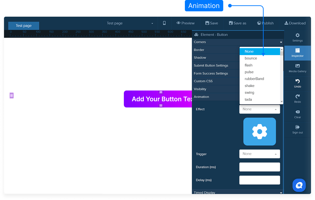The image size is (315, 200).
Task: Open the Trigger dropdown
Action: pyautogui.click(x=259, y=154)
